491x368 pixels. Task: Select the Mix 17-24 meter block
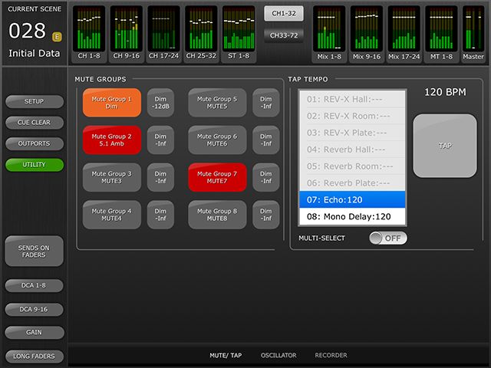coord(406,34)
